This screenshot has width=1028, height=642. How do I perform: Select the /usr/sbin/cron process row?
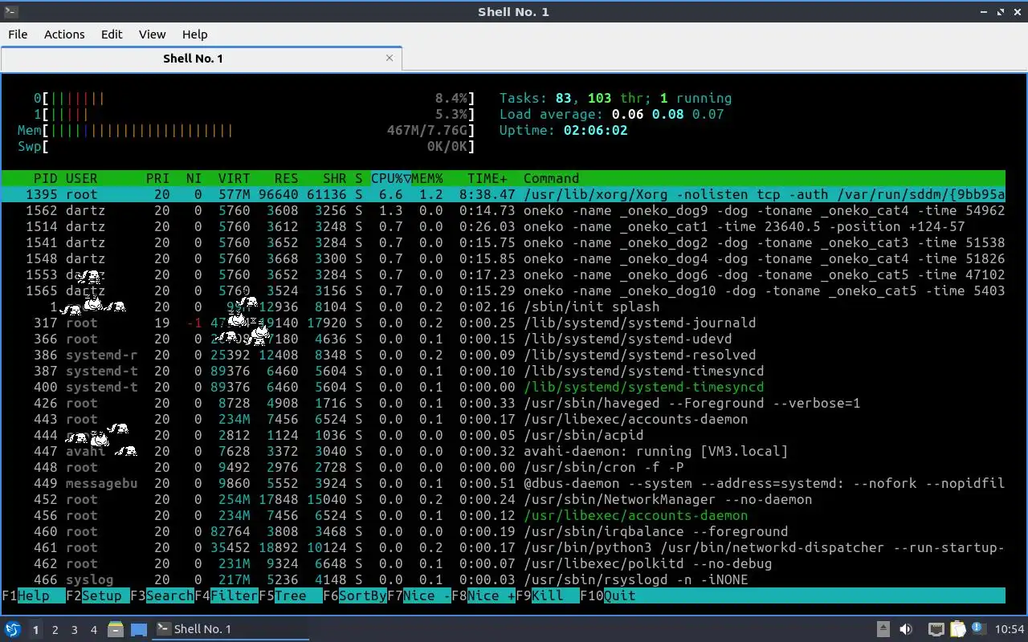(x=504, y=467)
